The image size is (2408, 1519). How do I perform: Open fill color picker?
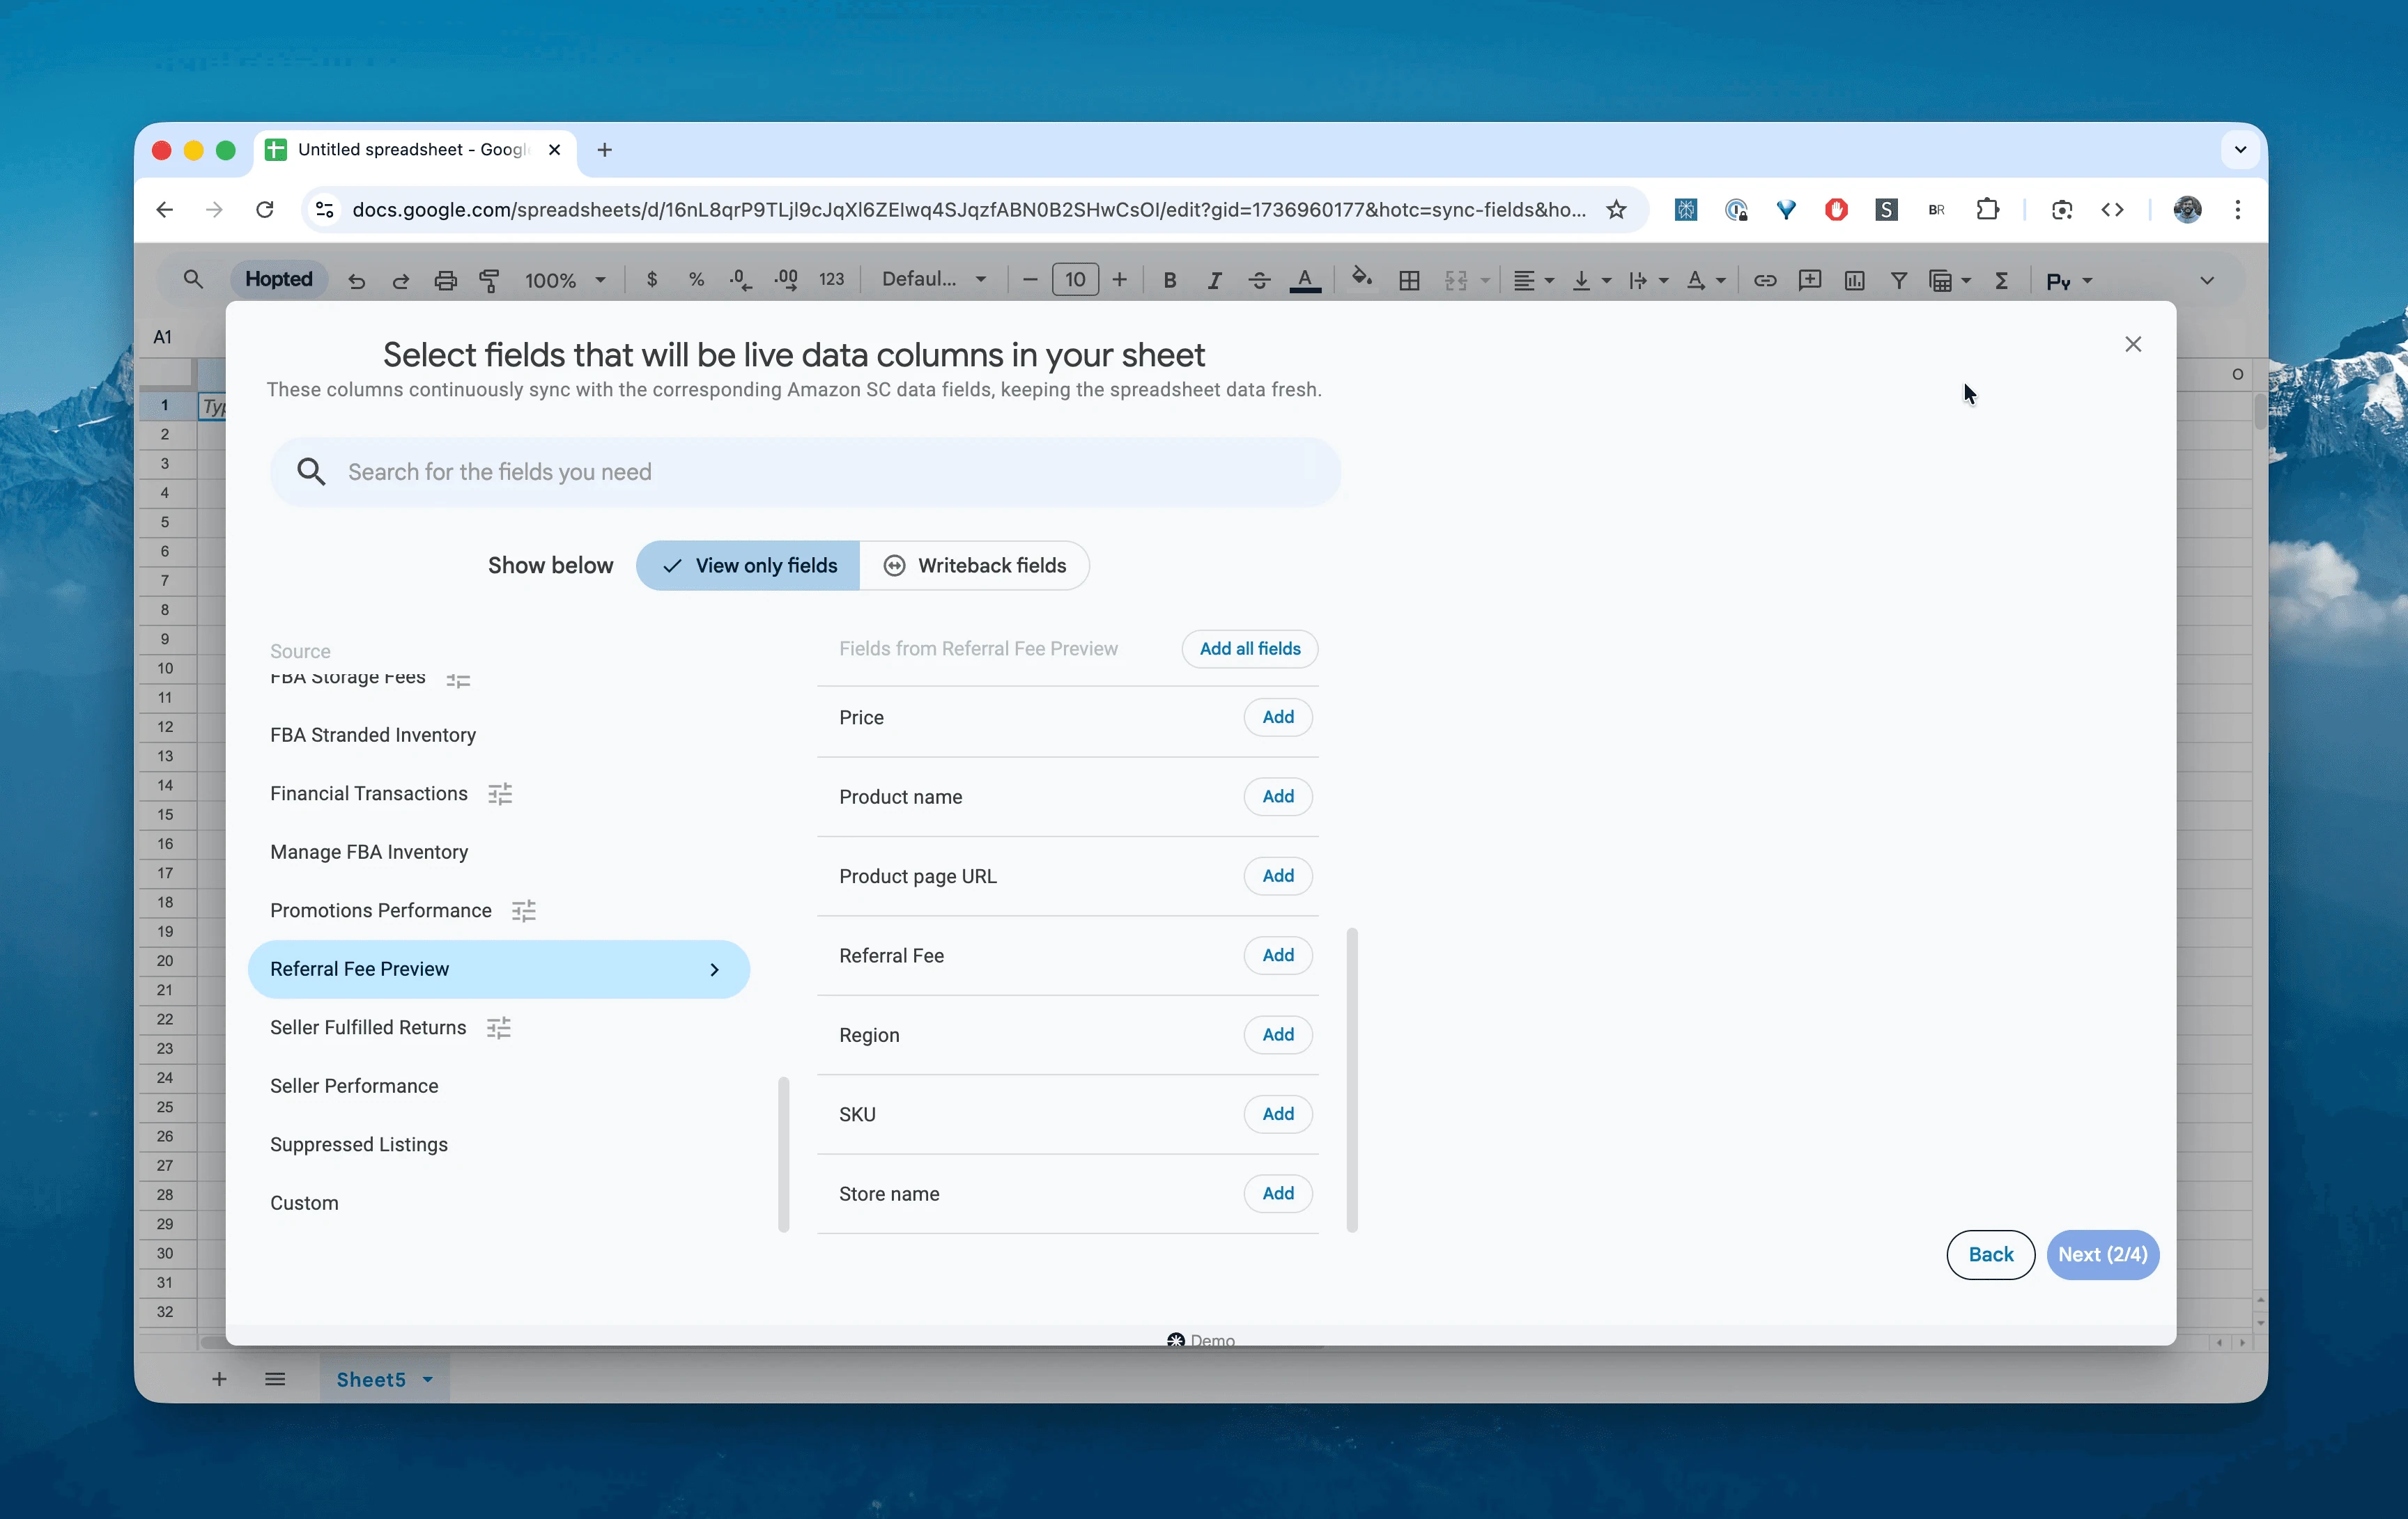tap(1361, 279)
